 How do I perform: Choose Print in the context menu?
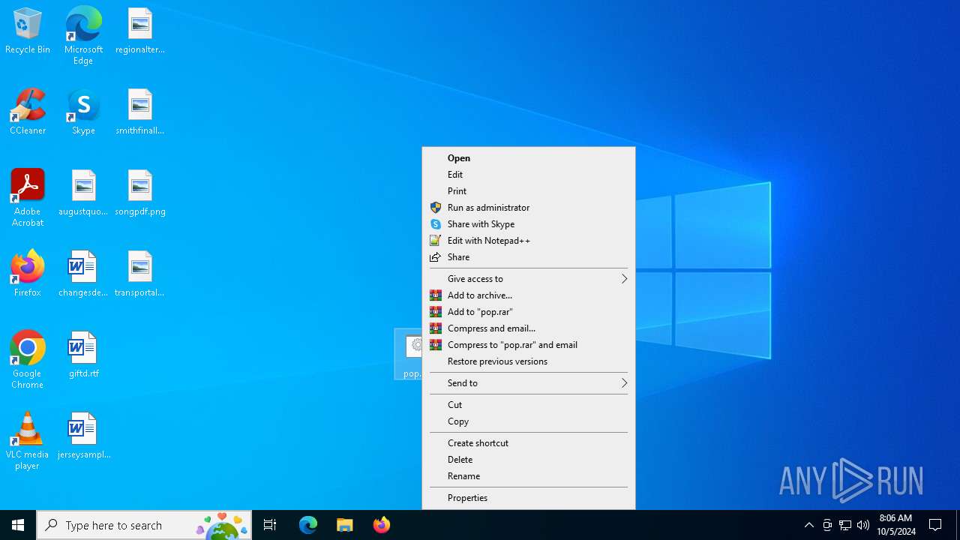[x=529, y=191]
